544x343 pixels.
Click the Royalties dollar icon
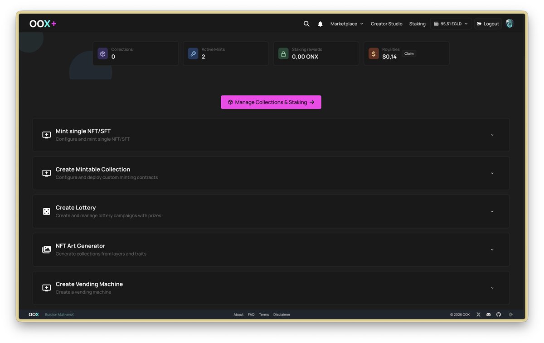(x=374, y=54)
